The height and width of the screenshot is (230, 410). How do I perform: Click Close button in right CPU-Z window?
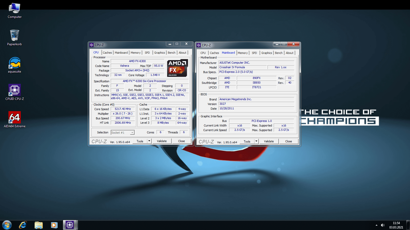tap(289, 141)
